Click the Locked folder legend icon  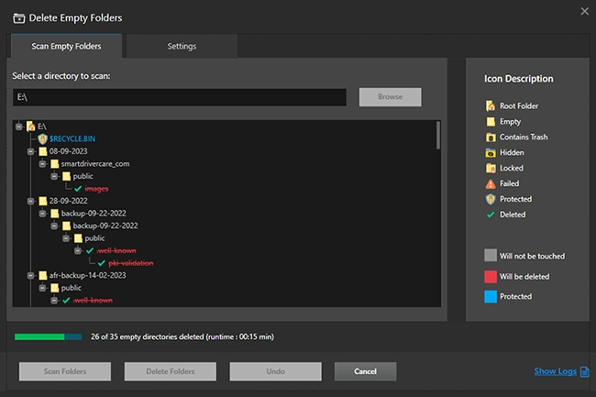[x=491, y=168]
